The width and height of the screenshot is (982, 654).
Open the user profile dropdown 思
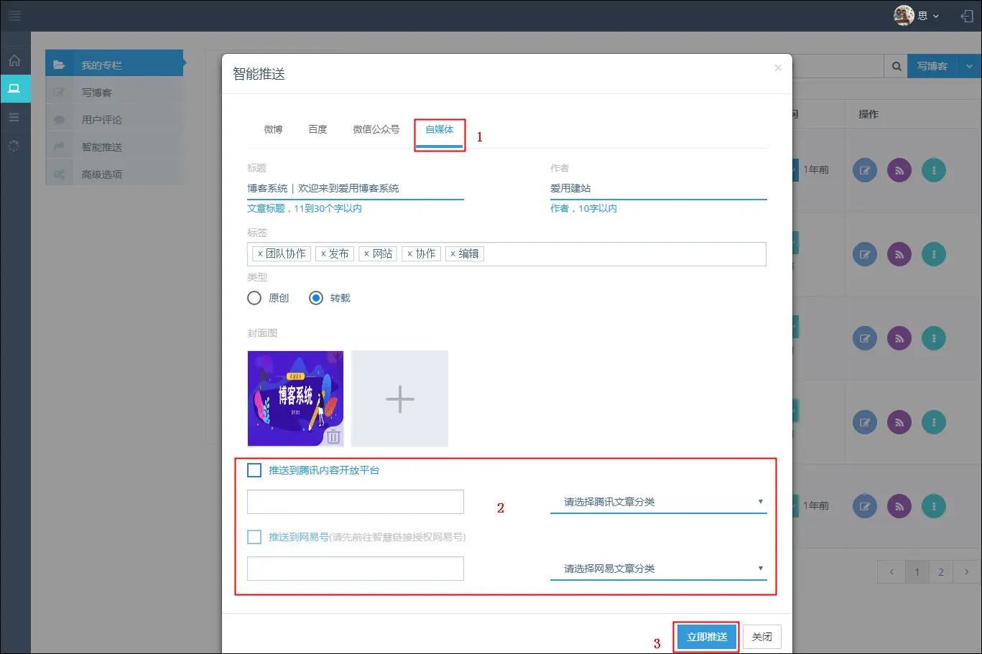[x=917, y=16]
